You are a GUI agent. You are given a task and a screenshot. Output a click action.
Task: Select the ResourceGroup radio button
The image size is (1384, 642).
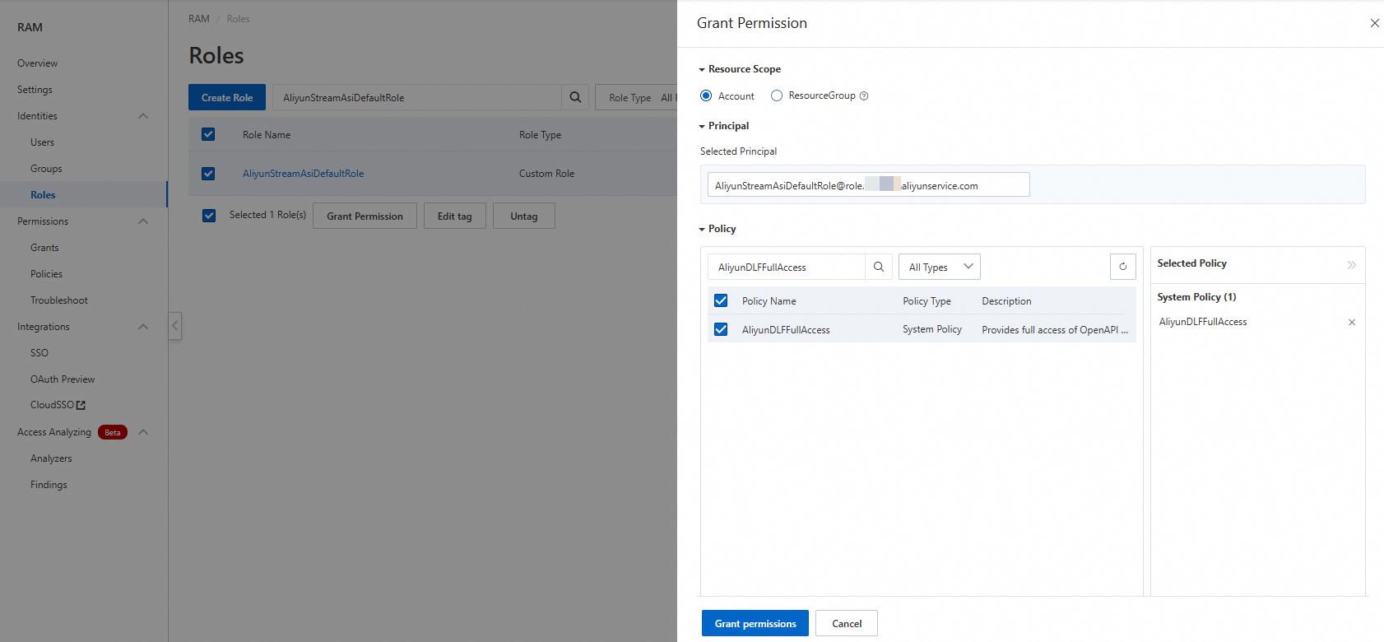point(777,95)
